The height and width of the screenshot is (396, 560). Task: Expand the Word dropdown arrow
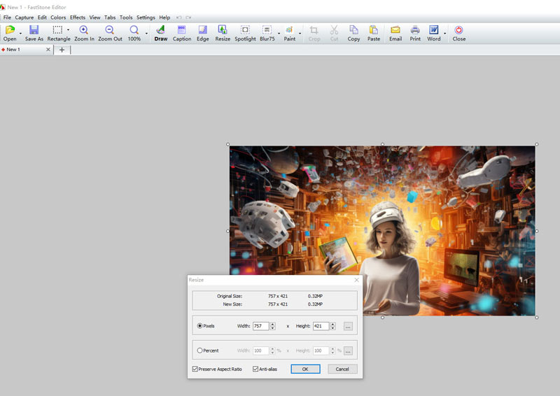click(x=445, y=34)
